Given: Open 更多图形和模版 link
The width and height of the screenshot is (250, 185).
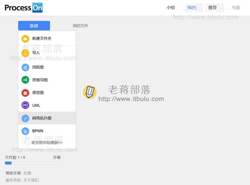Looking at the screenshot, I should [47, 143].
